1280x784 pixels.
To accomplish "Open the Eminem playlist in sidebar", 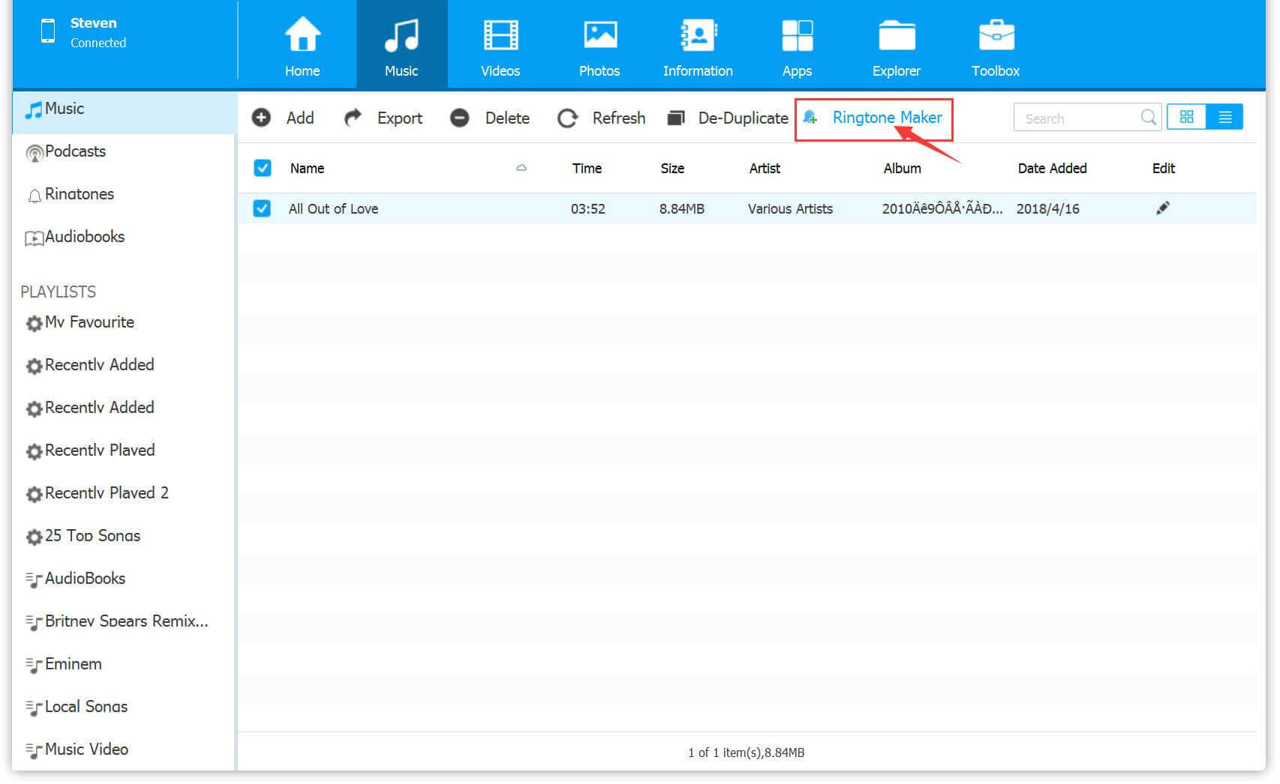I will [73, 664].
